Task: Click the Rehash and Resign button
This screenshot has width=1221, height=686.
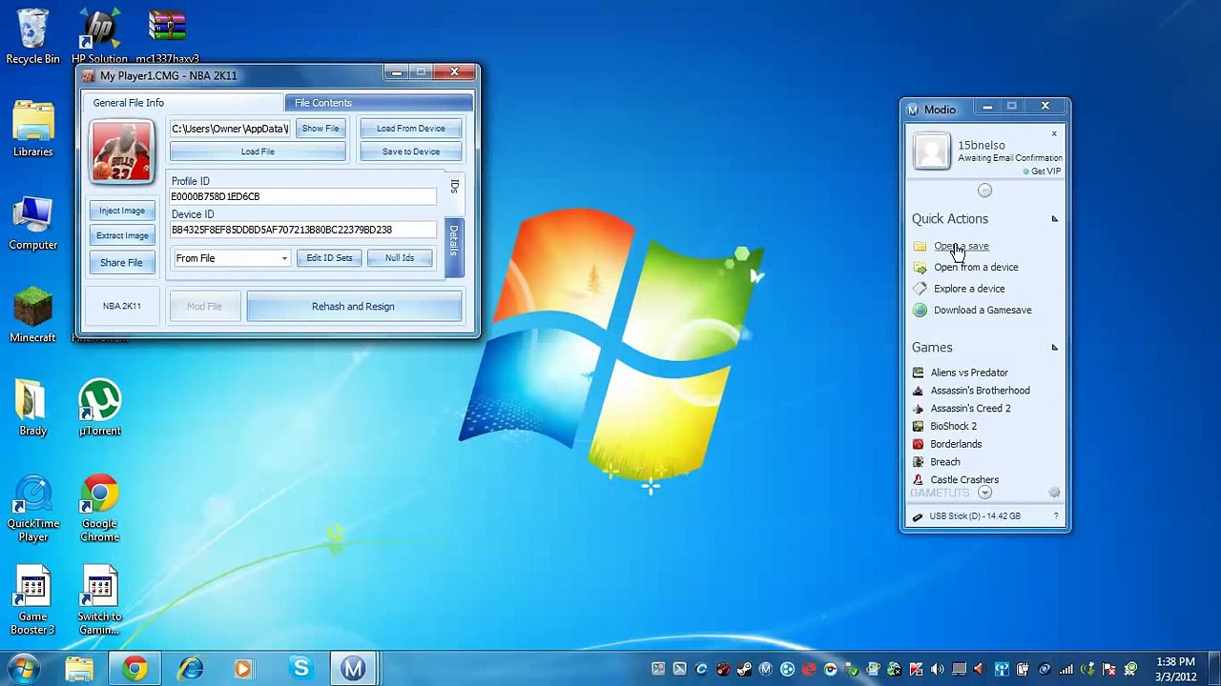Action: tap(353, 307)
